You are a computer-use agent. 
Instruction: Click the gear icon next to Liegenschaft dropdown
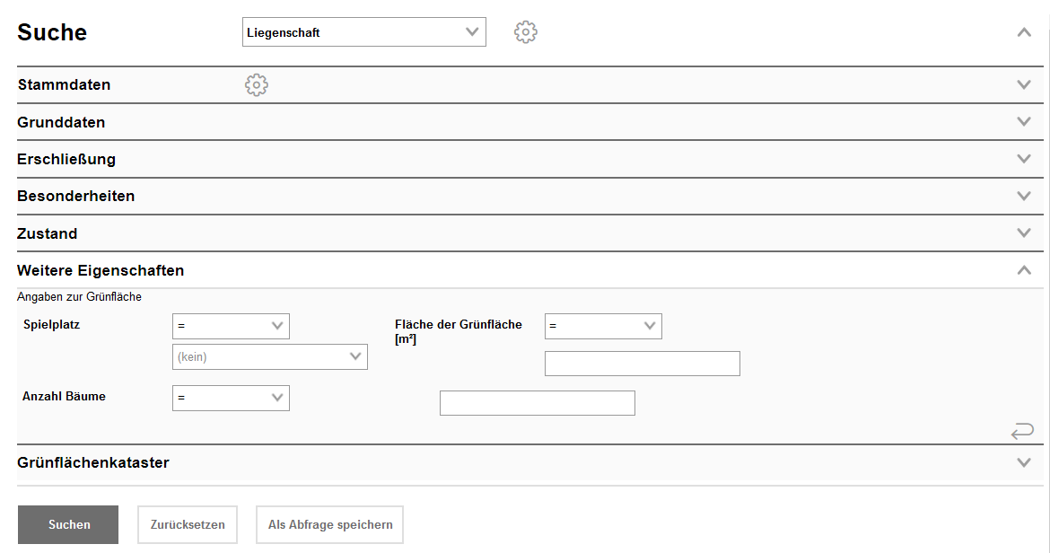[525, 32]
